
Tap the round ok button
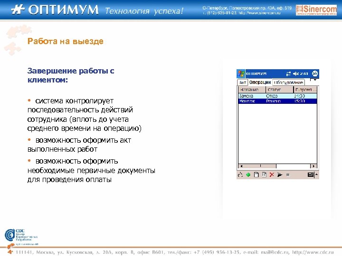[x=315, y=73]
